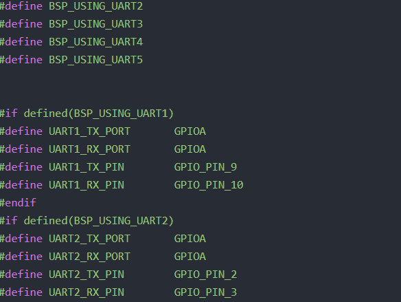The height and width of the screenshot is (302, 401).
Task: Select UART2_TX_PIN identifier
Action: tap(87, 274)
